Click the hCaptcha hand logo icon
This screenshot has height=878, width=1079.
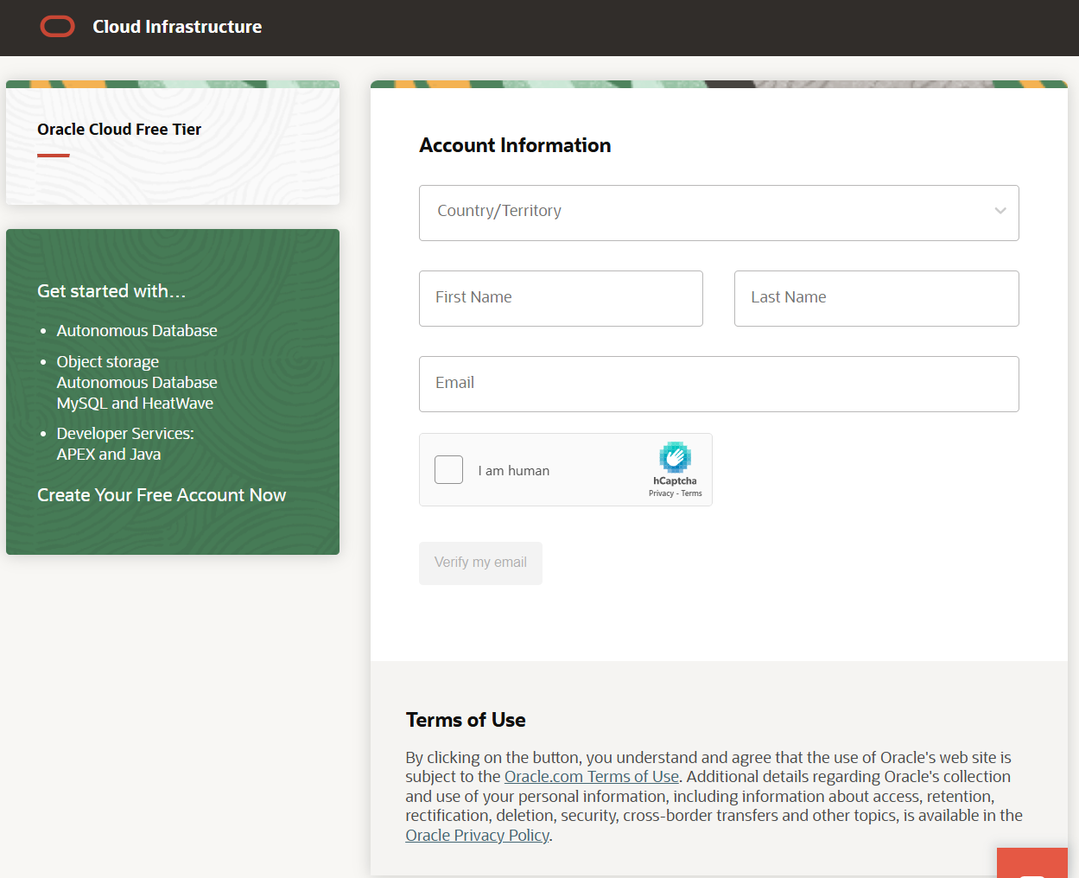click(x=675, y=456)
